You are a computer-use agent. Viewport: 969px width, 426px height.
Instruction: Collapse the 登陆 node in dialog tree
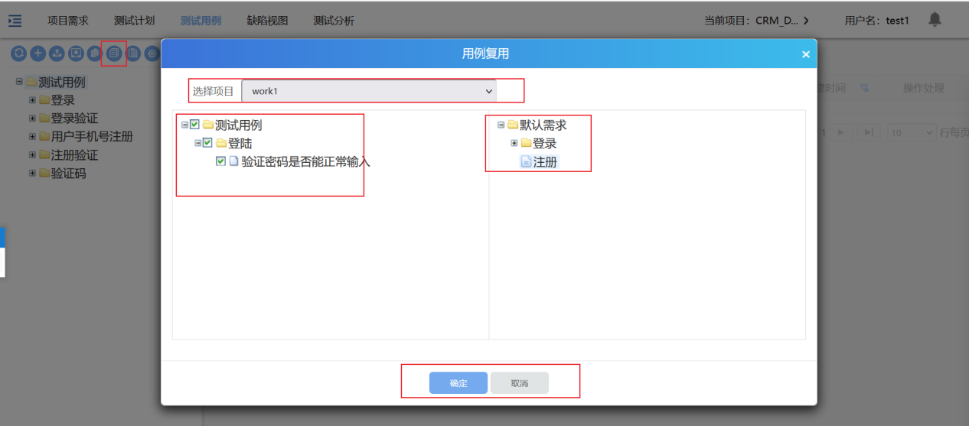(197, 143)
